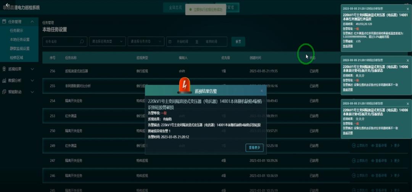Click the 重置 reset button
The height and width of the screenshot is (192, 412).
pyautogui.click(x=238, y=42)
